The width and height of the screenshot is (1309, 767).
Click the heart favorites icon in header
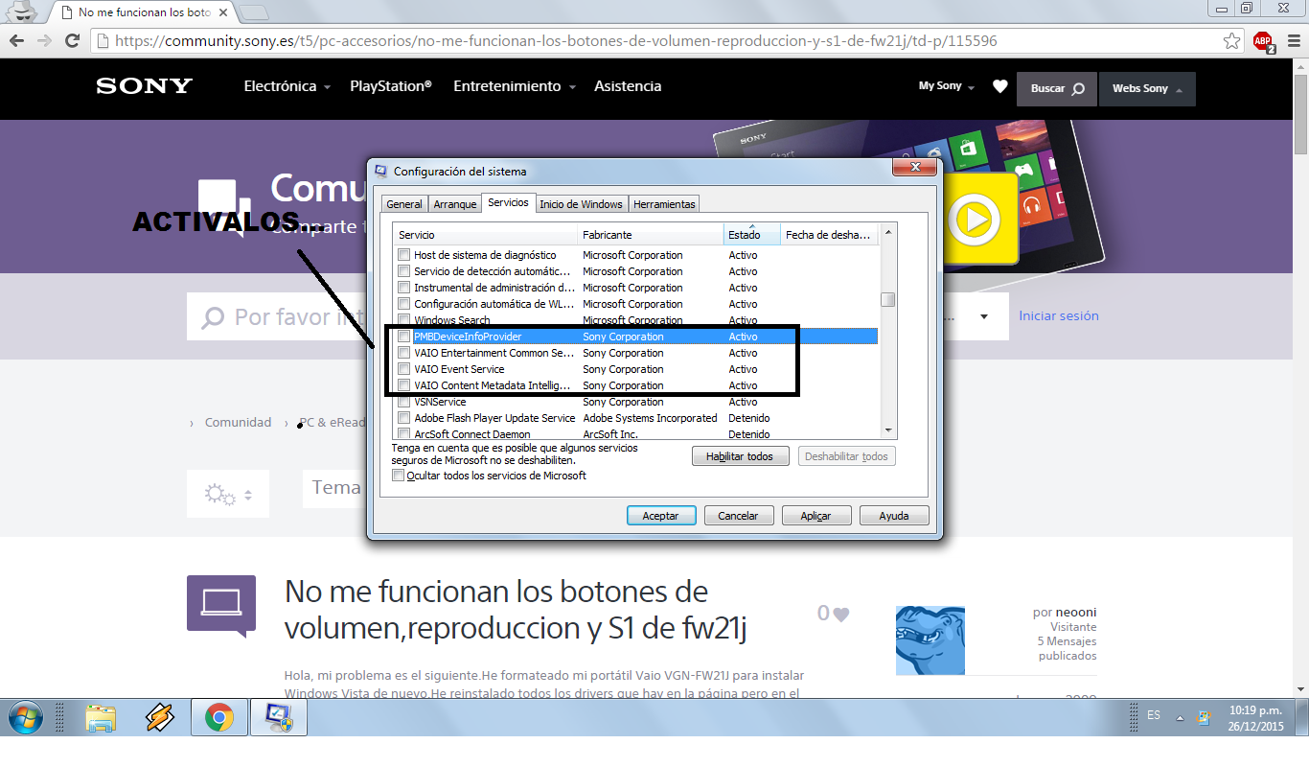click(x=999, y=86)
